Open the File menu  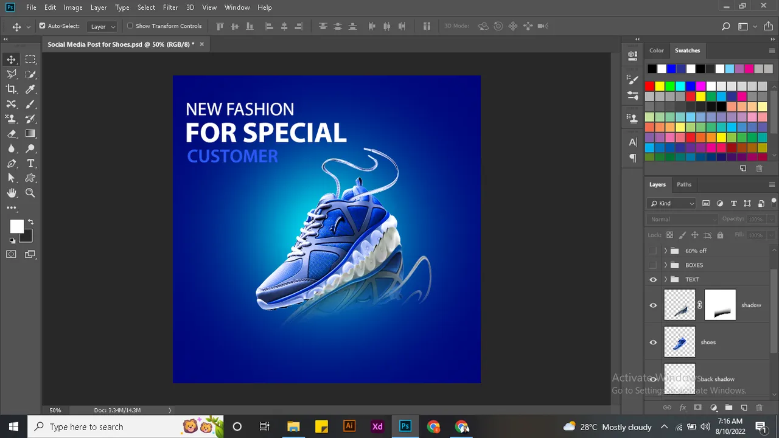click(31, 7)
